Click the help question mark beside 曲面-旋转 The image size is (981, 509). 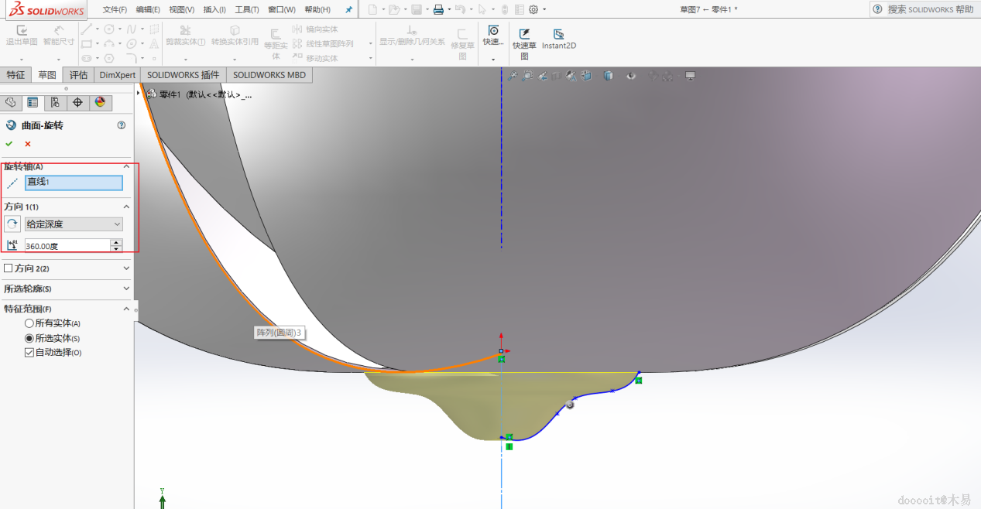pyautogui.click(x=121, y=125)
